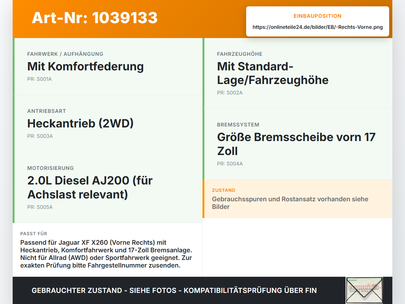
Task: Click the ZUSTAND label
Action: pyautogui.click(x=223, y=190)
